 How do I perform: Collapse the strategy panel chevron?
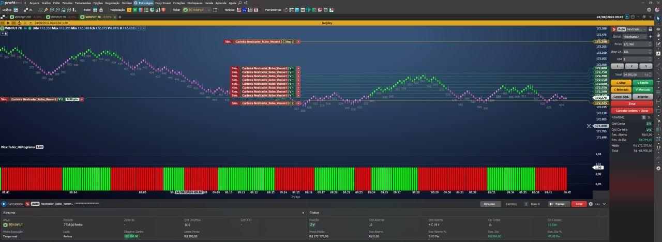604,204
